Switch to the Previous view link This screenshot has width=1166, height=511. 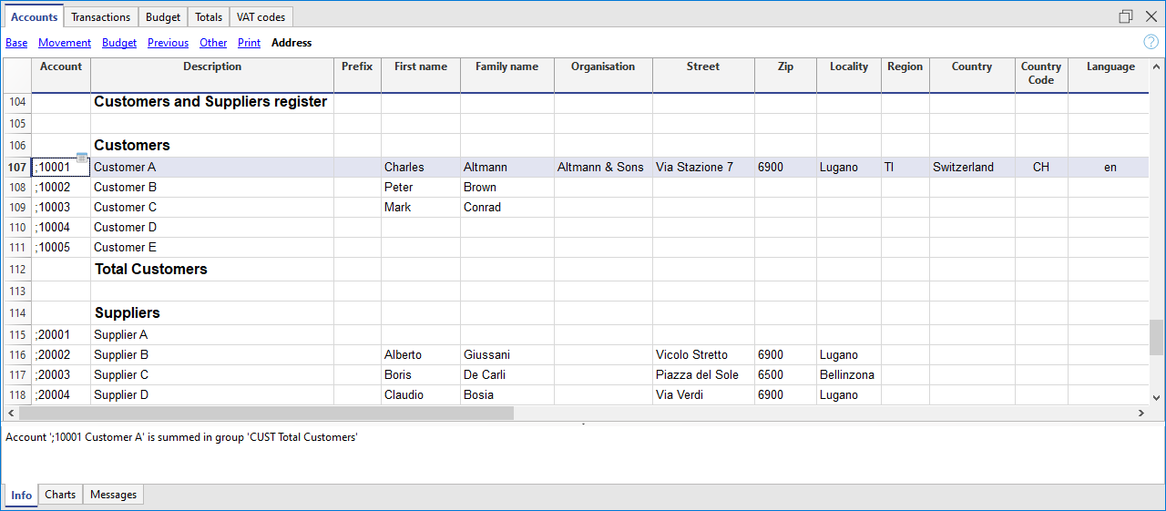click(x=168, y=43)
